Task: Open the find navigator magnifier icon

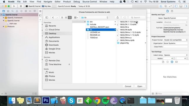Action: click(x=12, y=11)
